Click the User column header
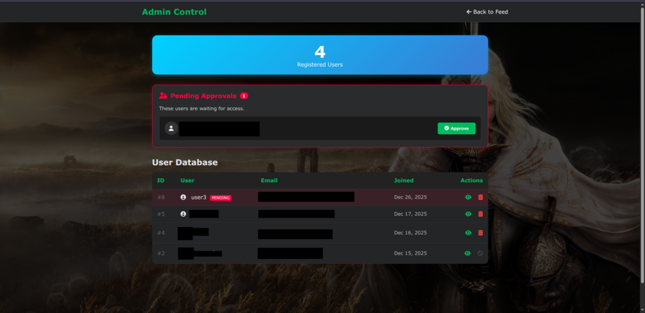Viewport: 645px width, 313px height. [x=187, y=180]
